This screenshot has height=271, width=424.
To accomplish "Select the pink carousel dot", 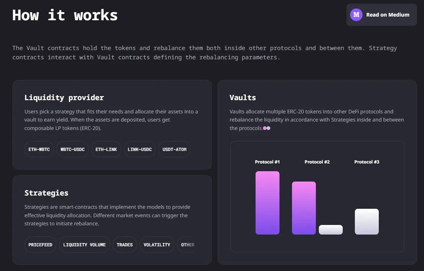I will click(x=265, y=128).
